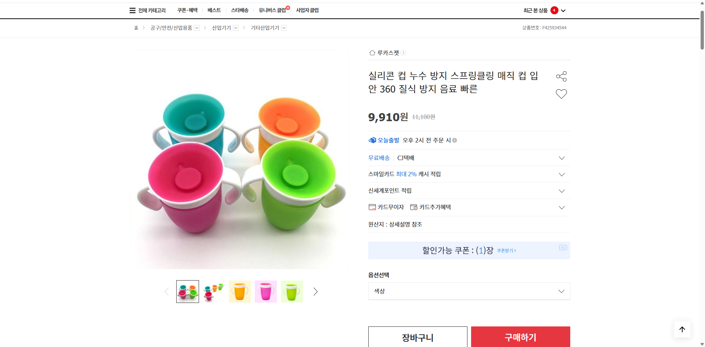Click the 카드추가혜택 card icon
705x347 pixels.
413,207
